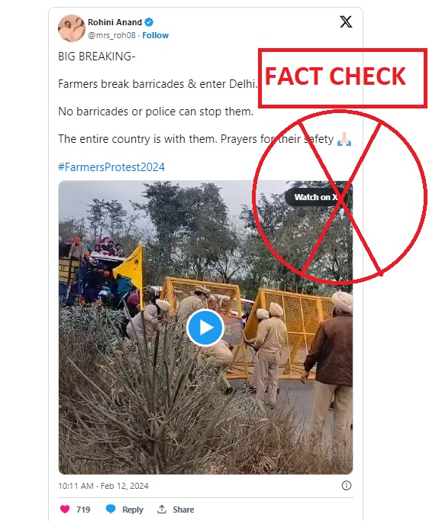Click the 719 likes count

click(83, 510)
